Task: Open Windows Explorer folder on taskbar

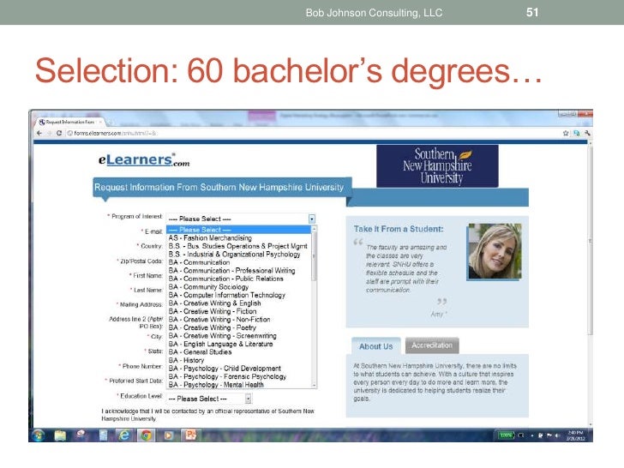Action: [60, 435]
